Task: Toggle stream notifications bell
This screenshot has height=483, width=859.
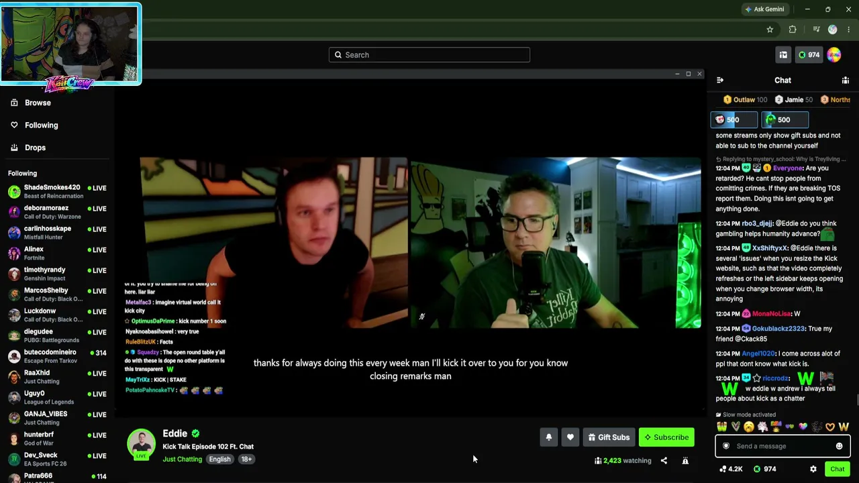Action: click(548, 437)
